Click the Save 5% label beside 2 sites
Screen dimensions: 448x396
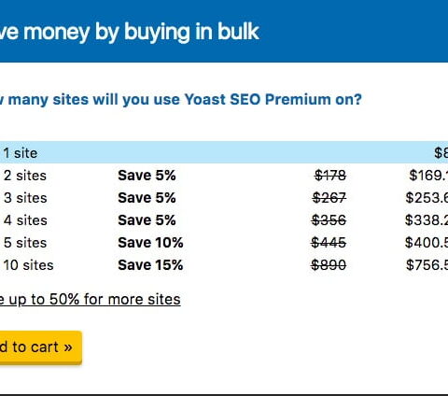147,176
